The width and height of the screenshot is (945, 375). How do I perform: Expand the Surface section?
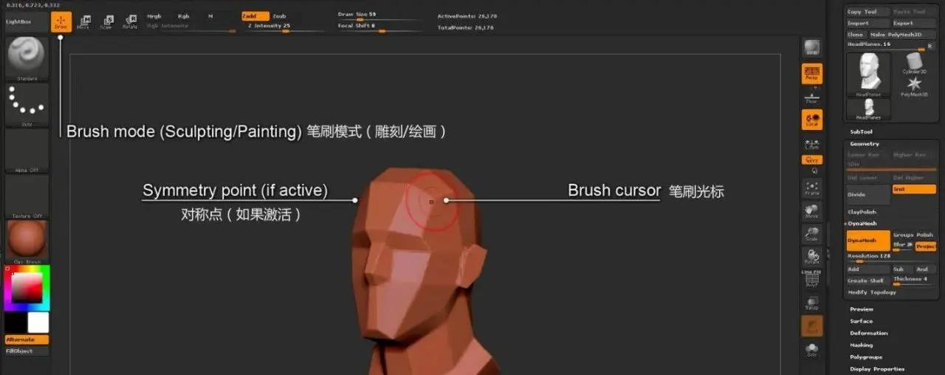(x=862, y=321)
